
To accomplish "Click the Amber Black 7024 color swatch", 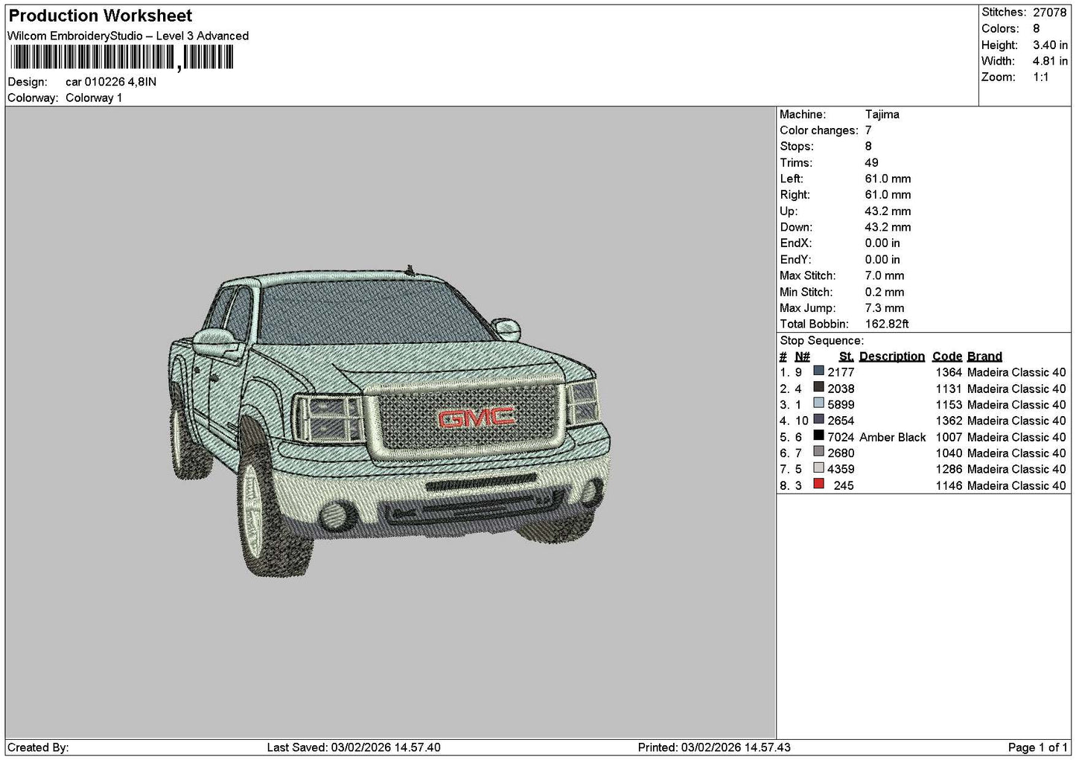I will tap(818, 435).
